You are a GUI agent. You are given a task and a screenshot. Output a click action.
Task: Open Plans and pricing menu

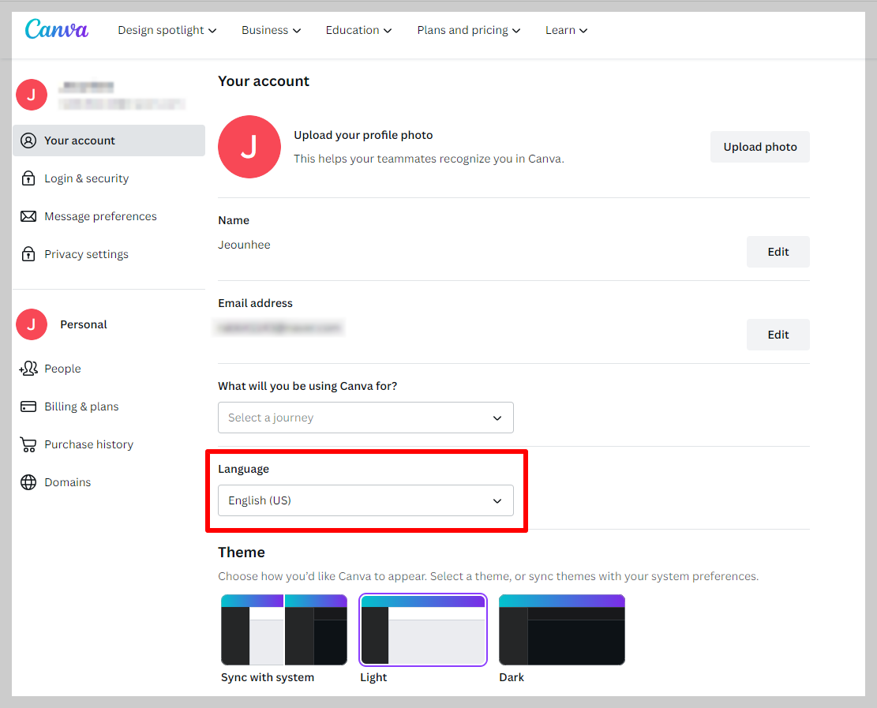(x=469, y=30)
